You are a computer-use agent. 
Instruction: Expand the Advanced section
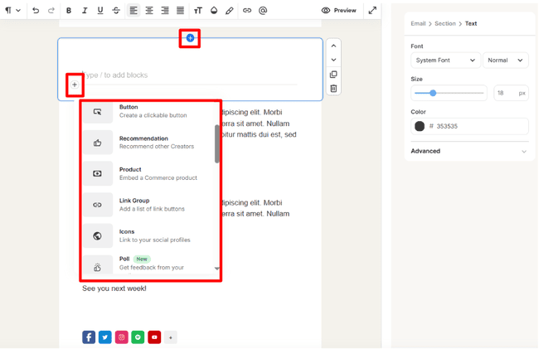(x=469, y=151)
